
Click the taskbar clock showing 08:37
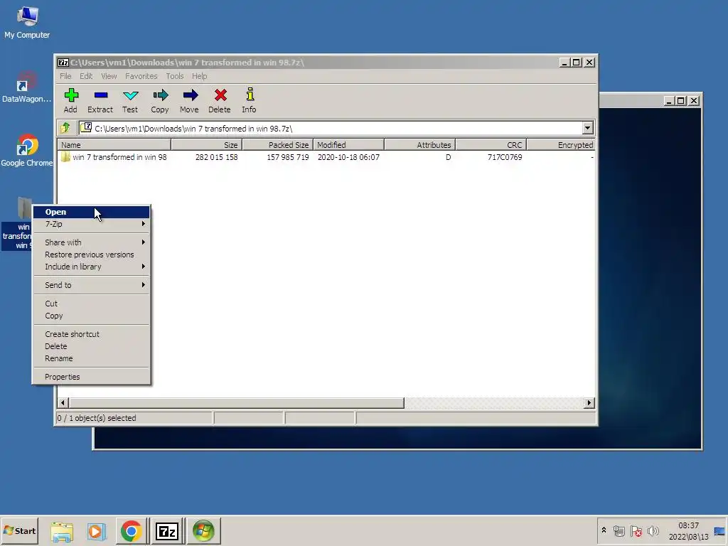tap(688, 525)
